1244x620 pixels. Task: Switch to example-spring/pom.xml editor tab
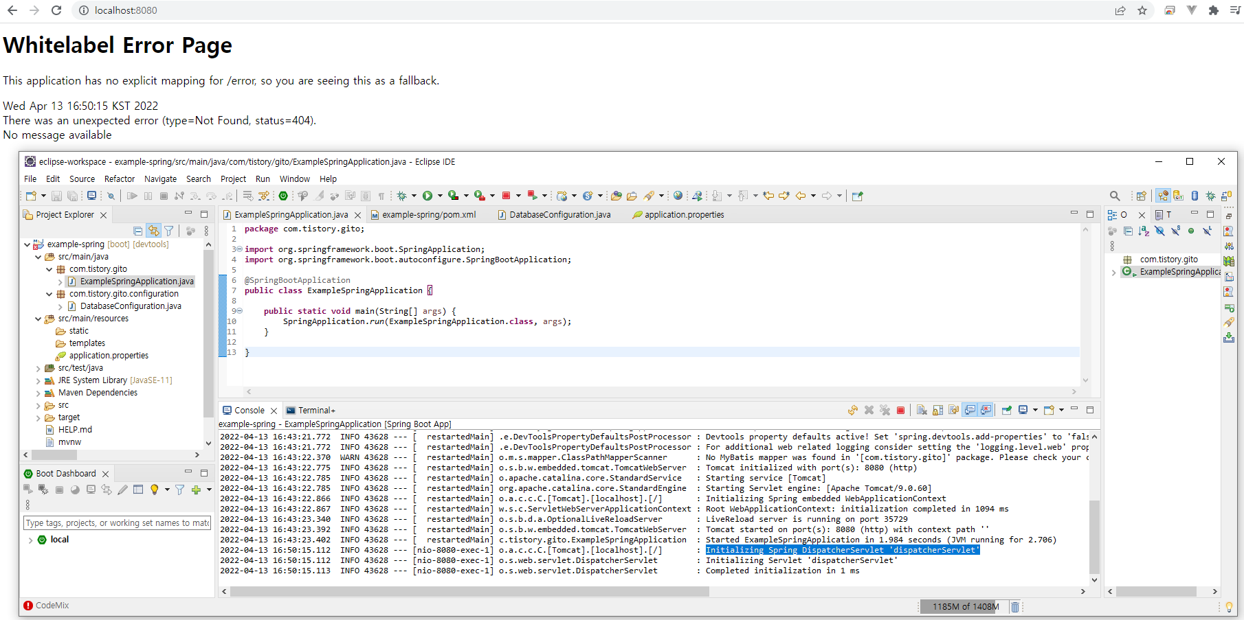[x=423, y=215]
